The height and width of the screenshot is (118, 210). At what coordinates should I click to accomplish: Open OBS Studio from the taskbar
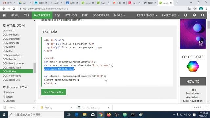coord(117,115)
